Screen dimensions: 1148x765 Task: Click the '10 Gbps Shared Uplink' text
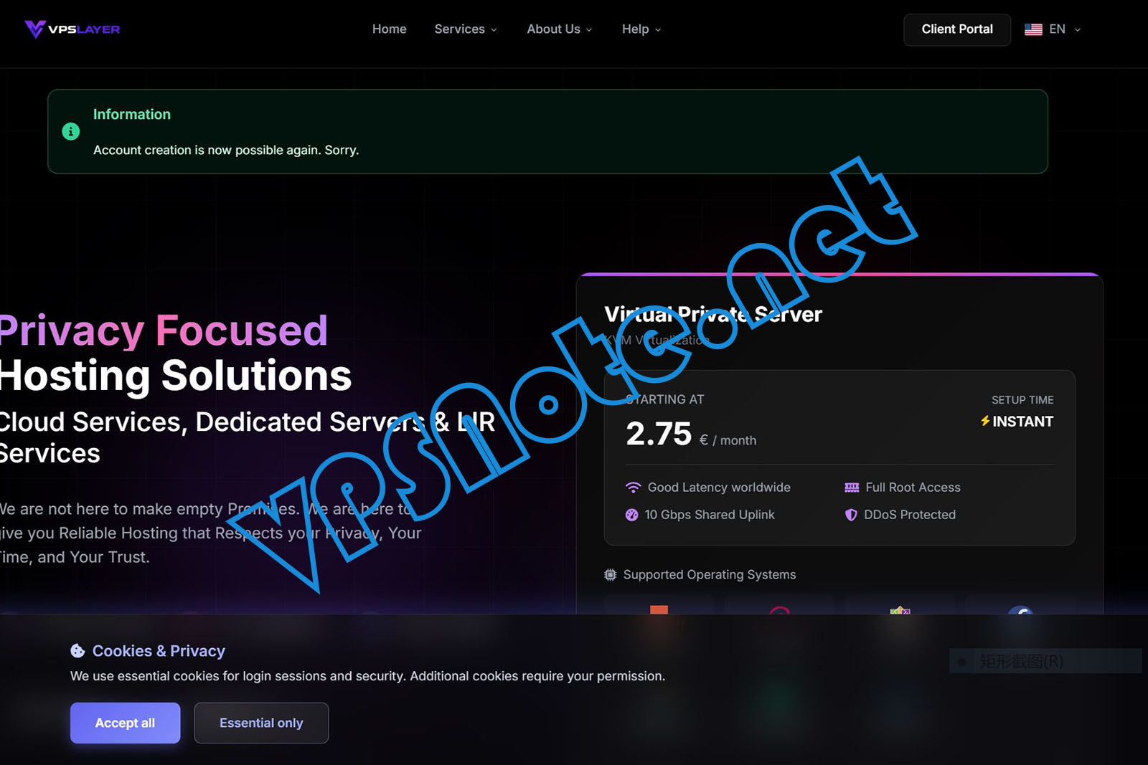coord(710,515)
